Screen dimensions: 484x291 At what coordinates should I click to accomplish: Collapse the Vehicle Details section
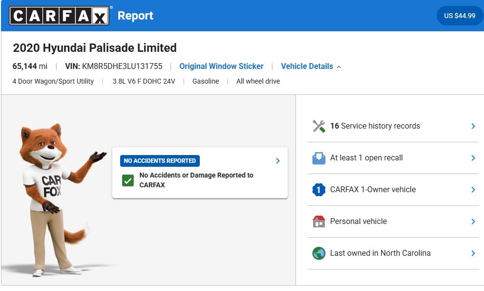click(x=311, y=67)
